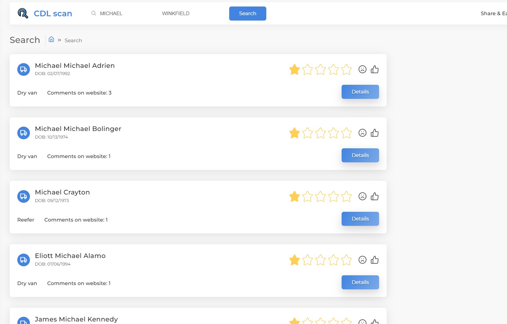Screen dimensions: 507x324
Task: View Details for Eliott Michael Alamo
Action: pyautogui.click(x=360, y=282)
